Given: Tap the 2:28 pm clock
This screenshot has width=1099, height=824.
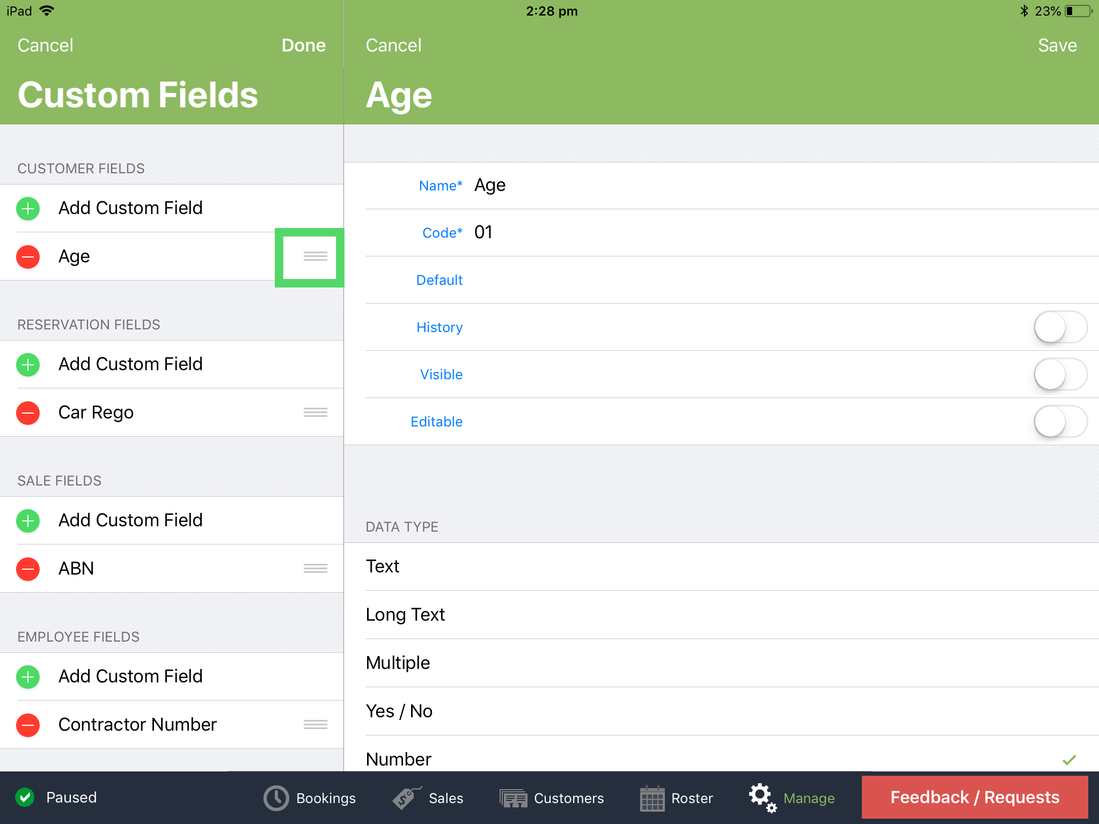Looking at the screenshot, I should (552, 11).
